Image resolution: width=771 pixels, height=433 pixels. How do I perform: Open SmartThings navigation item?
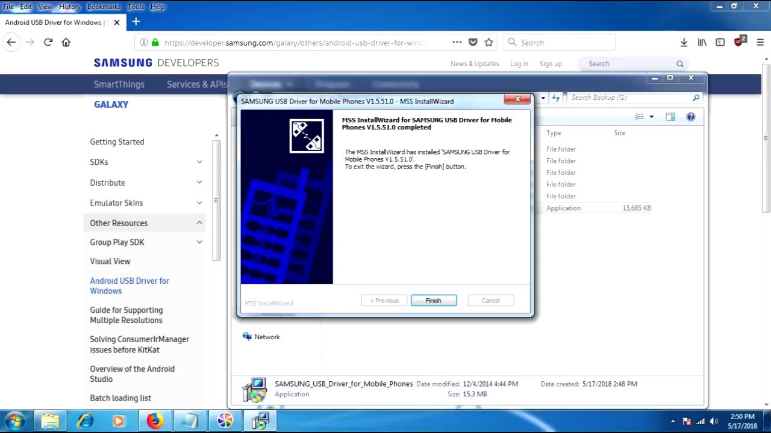click(x=119, y=84)
